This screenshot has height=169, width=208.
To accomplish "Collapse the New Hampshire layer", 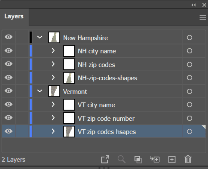I will (x=40, y=37).
